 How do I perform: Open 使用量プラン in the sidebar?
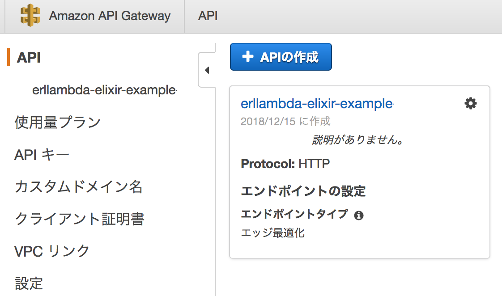pos(58,122)
